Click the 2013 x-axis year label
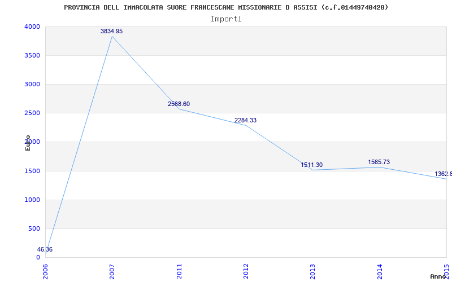452x282 pixels. click(x=313, y=271)
